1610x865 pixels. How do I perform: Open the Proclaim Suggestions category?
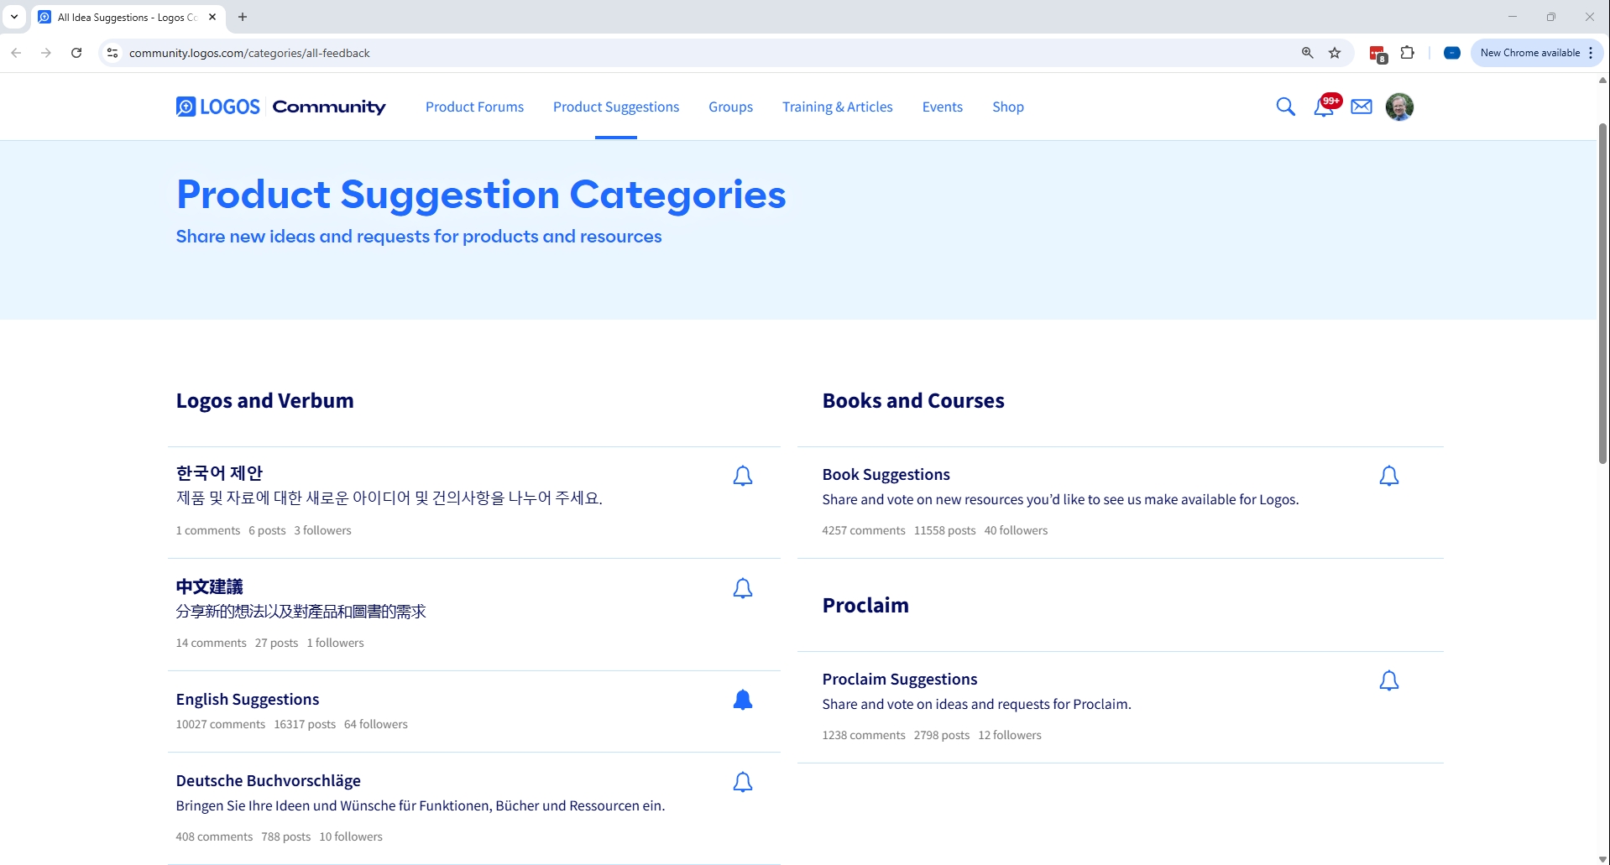click(900, 679)
